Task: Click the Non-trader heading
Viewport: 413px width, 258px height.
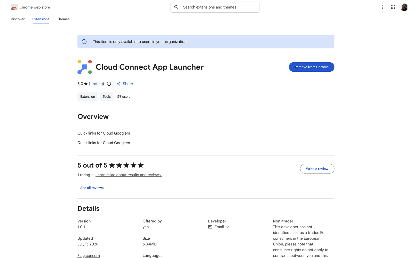Action: [x=283, y=221]
